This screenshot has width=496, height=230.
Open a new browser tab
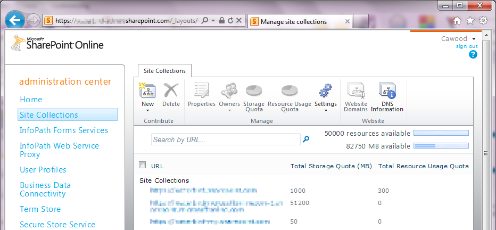pos(360,21)
